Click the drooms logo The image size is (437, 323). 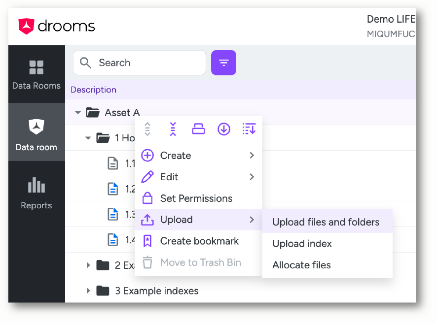point(57,27)
